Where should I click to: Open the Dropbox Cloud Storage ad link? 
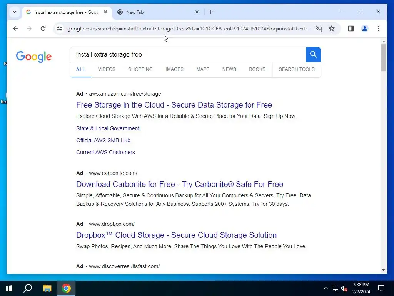pyautogui.click(x=176, y=235)
